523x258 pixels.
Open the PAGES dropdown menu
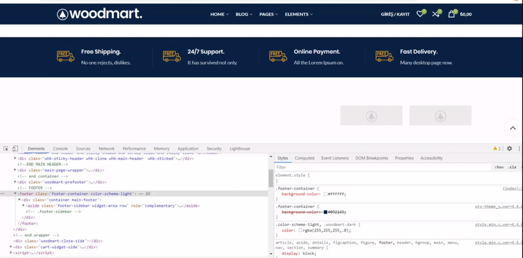click(x=268, y=14)
